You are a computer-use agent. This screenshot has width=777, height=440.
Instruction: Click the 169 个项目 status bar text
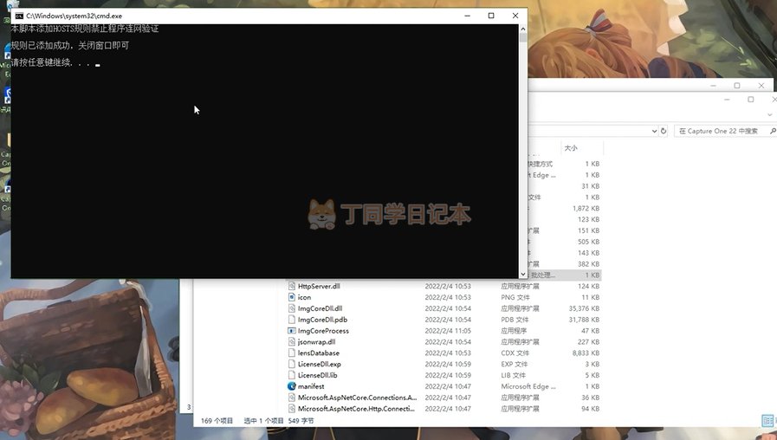[x=217, y=421]
